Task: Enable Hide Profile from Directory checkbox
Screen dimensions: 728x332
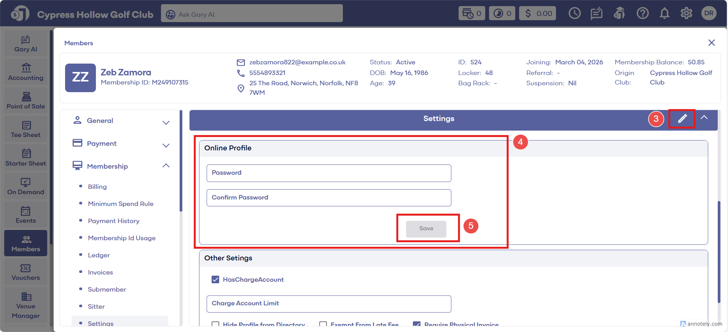Action: (215, 324)
